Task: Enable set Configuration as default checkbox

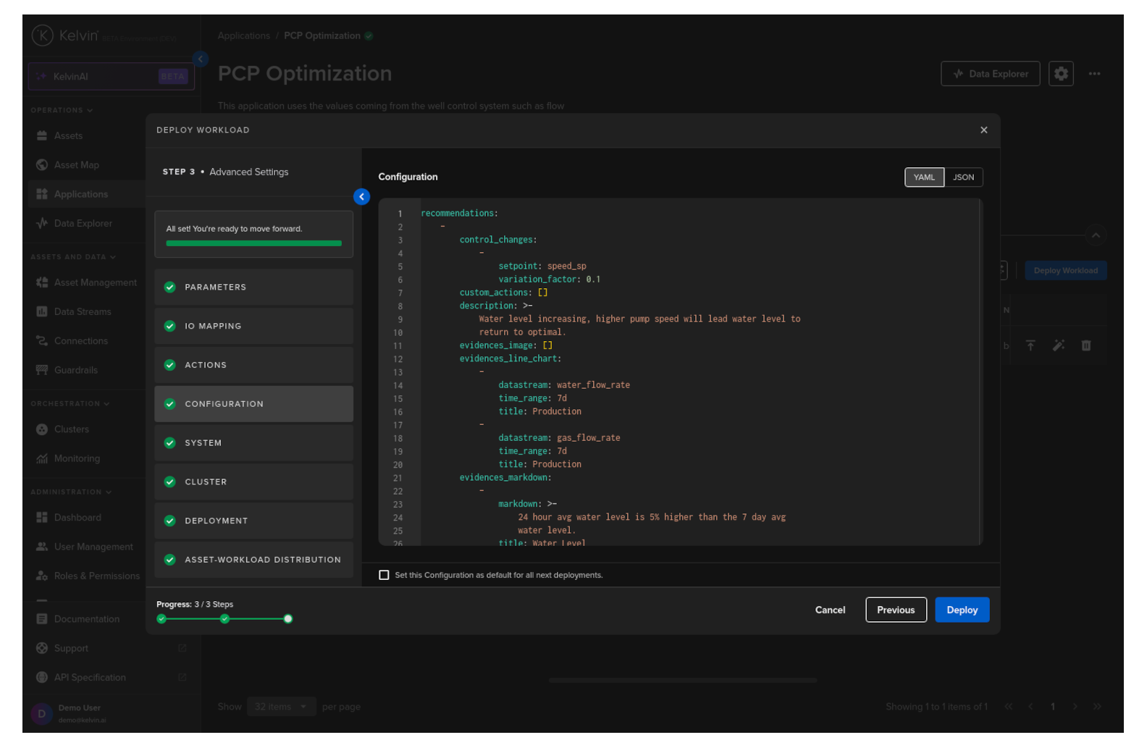Action: click(x=384, y=575)
